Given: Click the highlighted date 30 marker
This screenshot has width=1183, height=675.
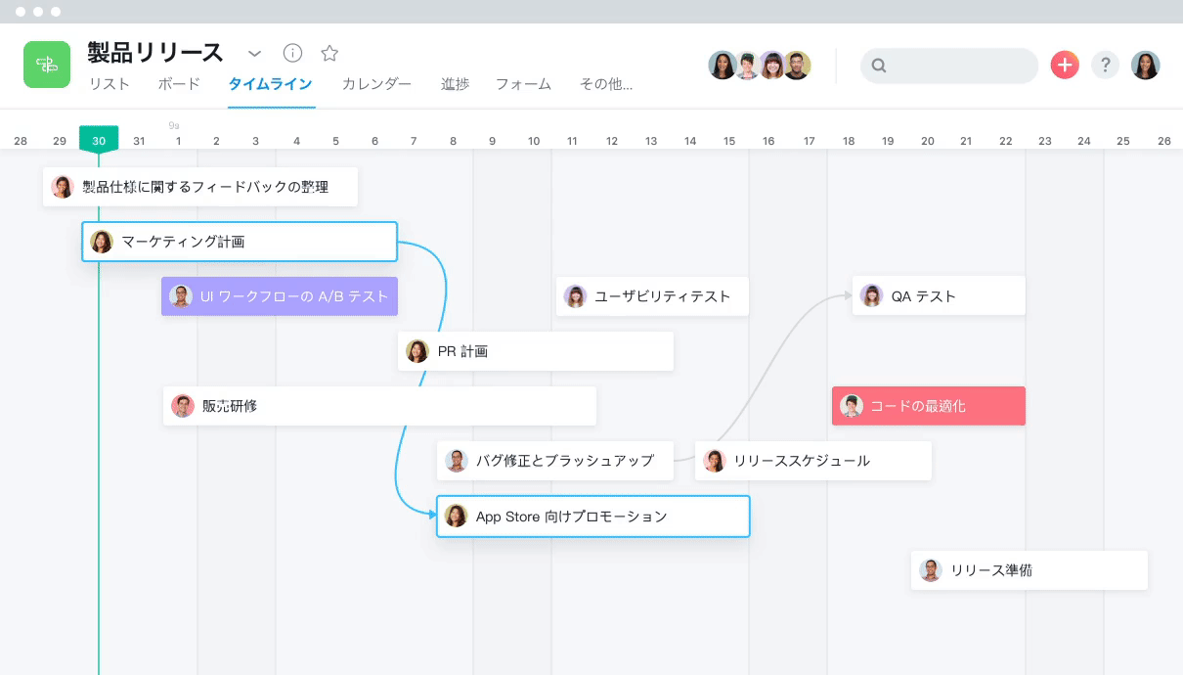Looking at the screenshot, I should [x=98, y=140].
